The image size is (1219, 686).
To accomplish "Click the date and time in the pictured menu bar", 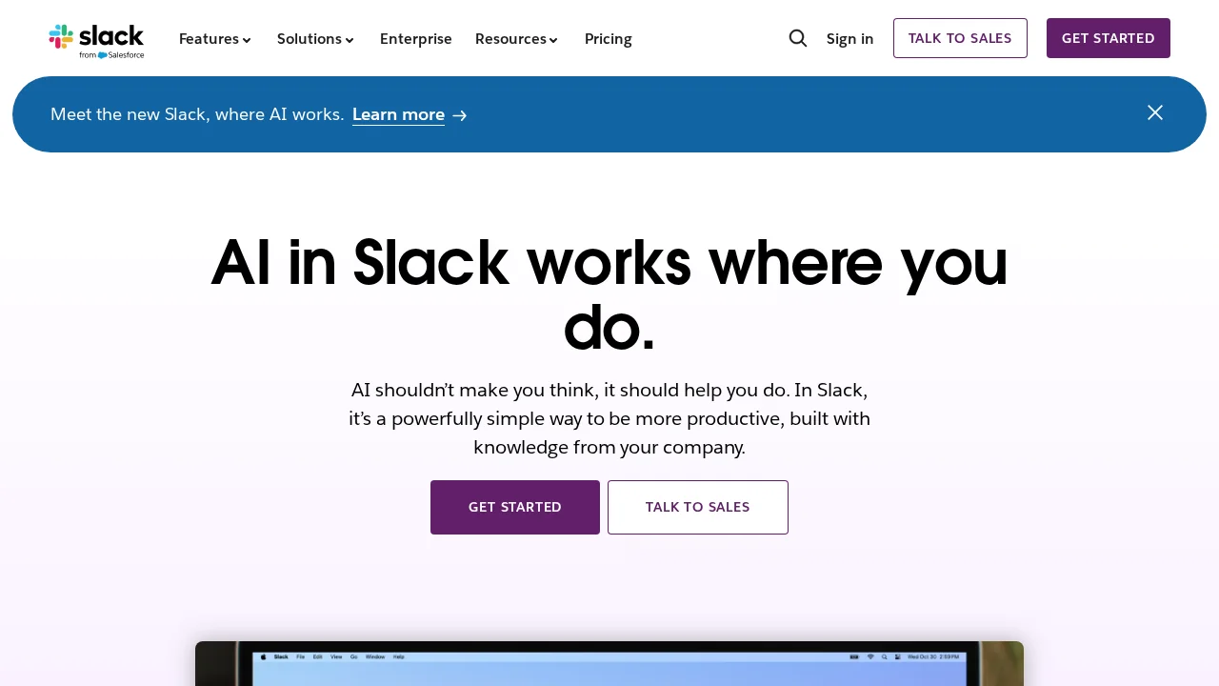I will click(x=933, y=656).
